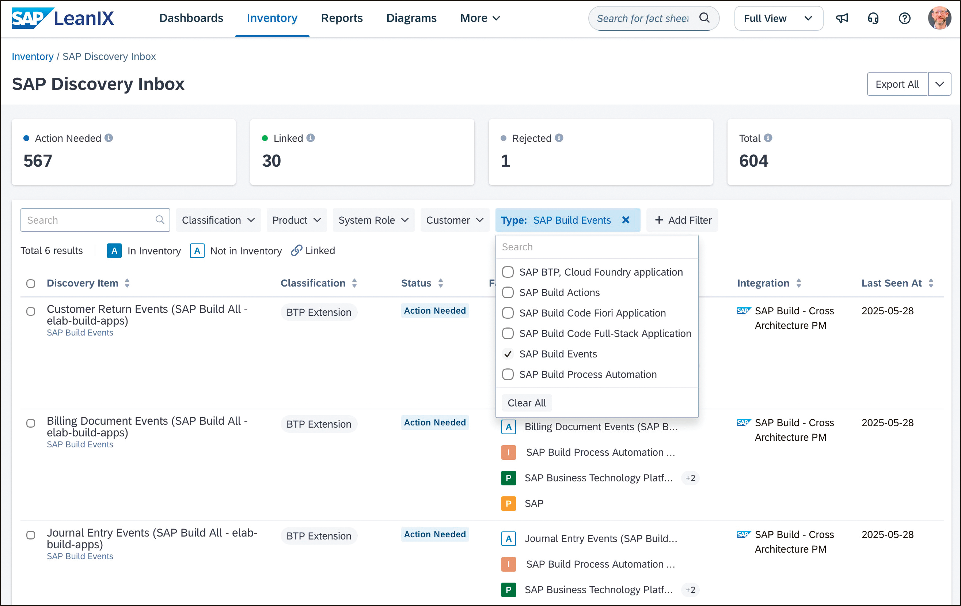Go to the Inventory tab
Viewport: 961px width, 606px height.
tap(272, 18)
